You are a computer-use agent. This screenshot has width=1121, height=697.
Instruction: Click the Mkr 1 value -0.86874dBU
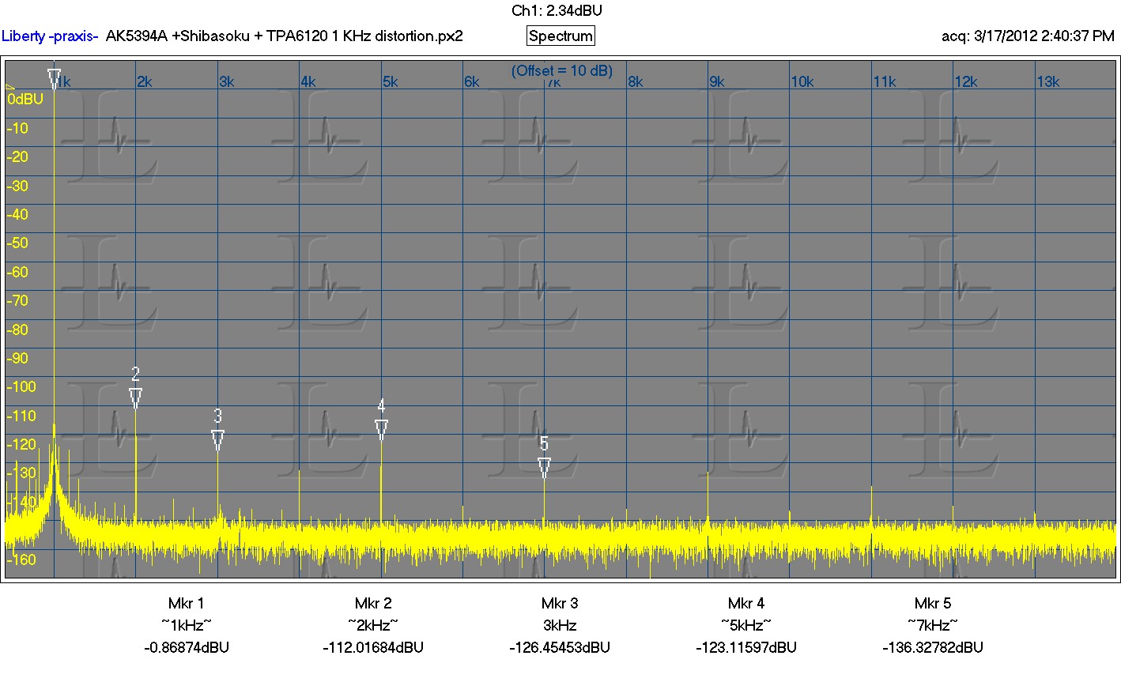(x=187, y=647)
